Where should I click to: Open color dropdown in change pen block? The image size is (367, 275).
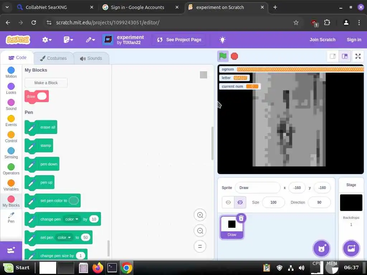tap(72, 219)
